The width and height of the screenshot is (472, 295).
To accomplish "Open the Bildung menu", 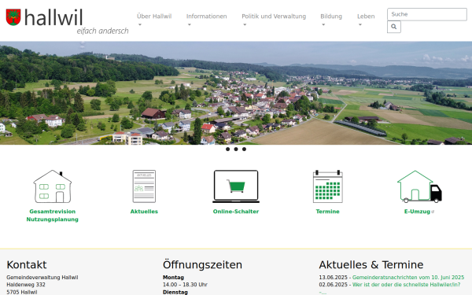I will coord(331,17).
